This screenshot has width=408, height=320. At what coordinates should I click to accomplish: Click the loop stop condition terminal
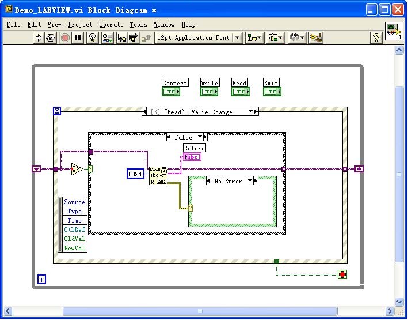[x=342, y=274]
